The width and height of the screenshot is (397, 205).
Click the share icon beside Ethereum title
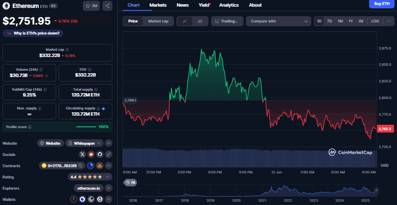107,6
